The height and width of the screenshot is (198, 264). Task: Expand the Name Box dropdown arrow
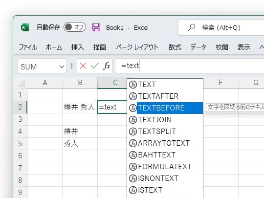(62, 66)
